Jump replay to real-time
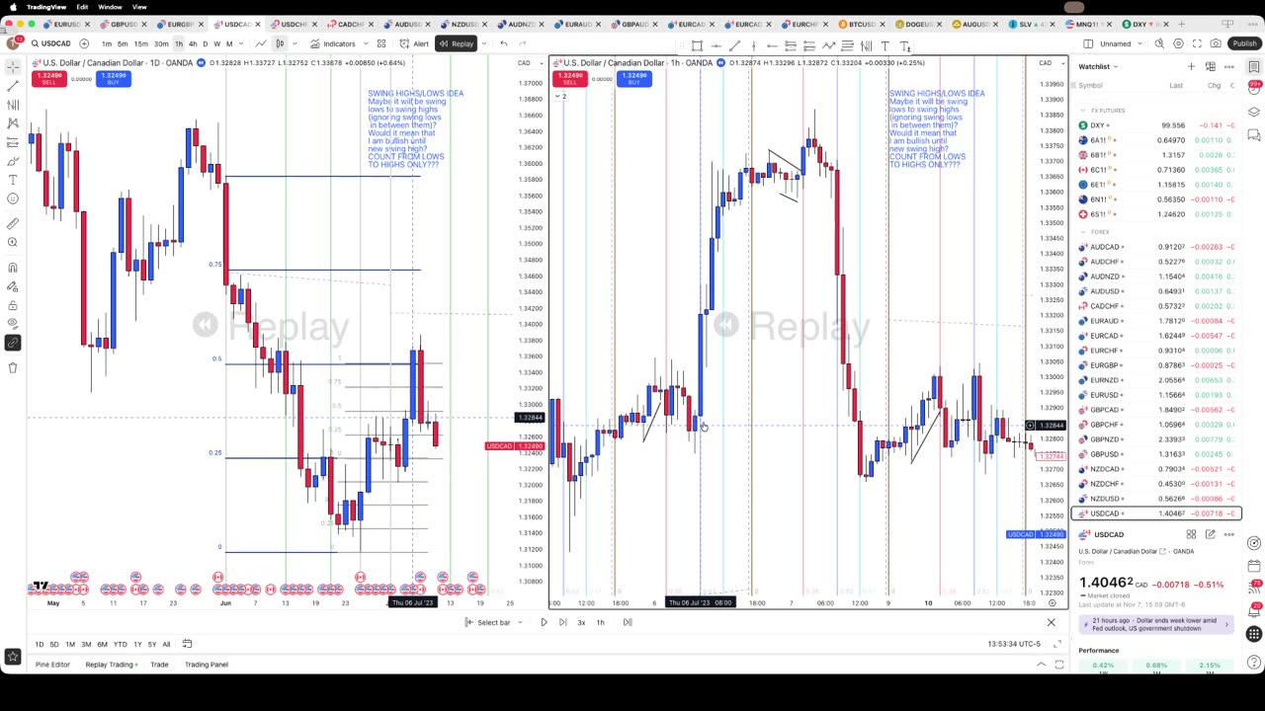 tap(628, 622)
